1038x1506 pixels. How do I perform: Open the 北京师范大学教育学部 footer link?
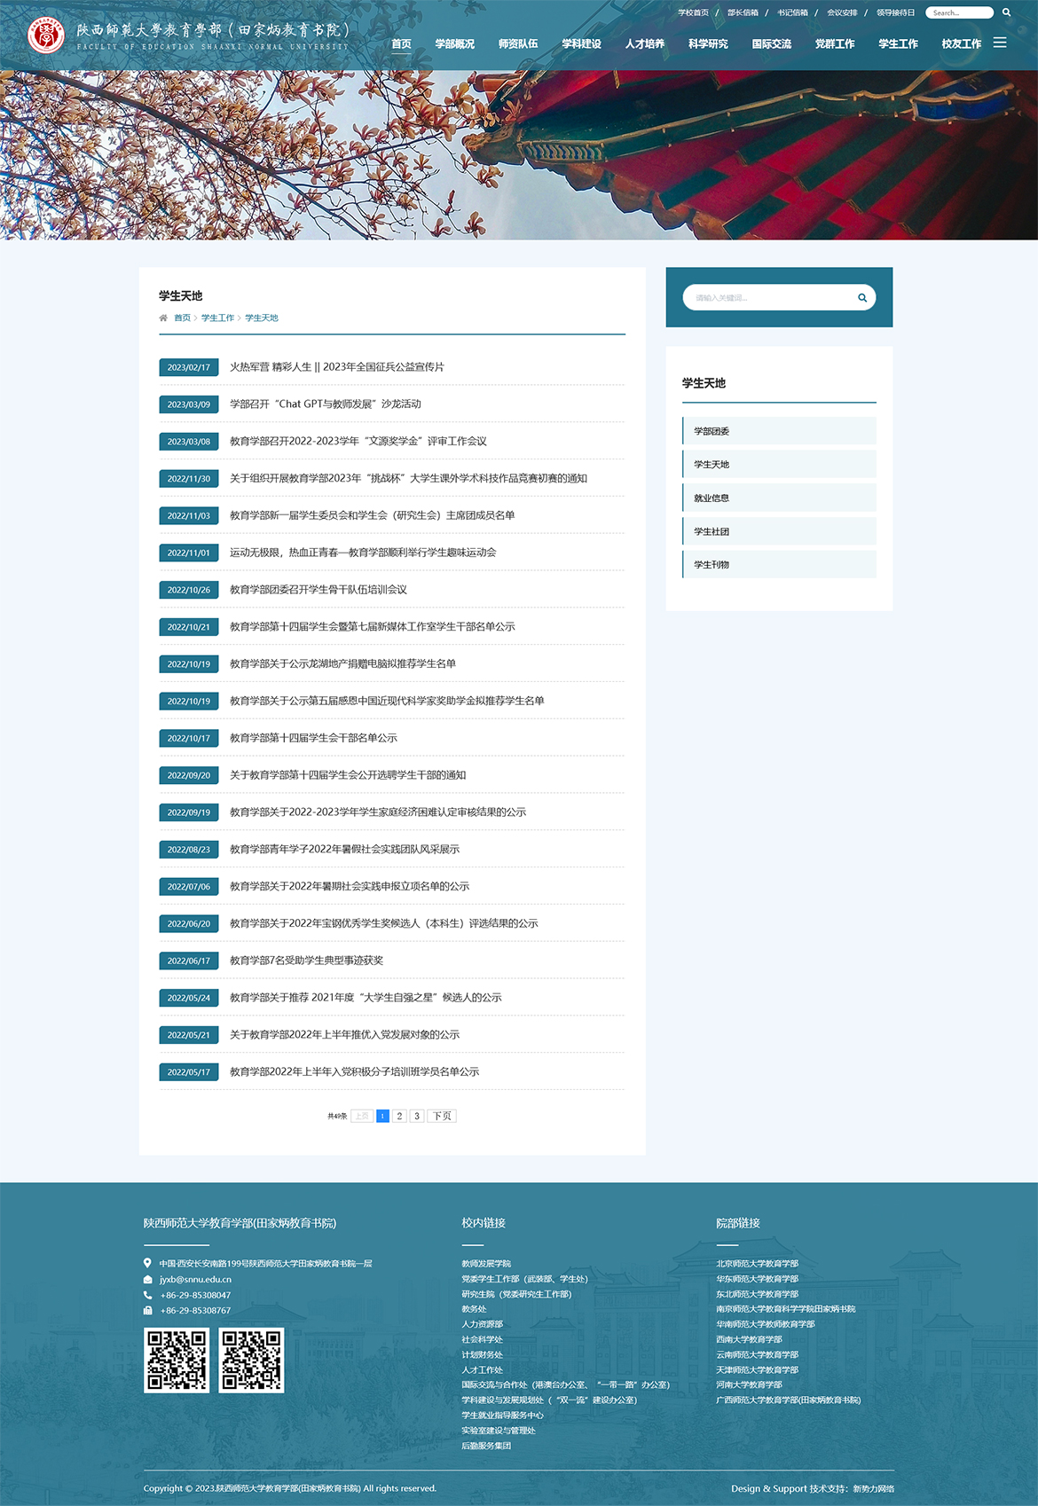(x=757, y=1263)
